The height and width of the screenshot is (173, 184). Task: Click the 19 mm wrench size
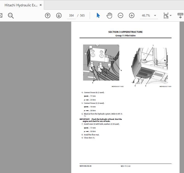(x=93, y=107)
